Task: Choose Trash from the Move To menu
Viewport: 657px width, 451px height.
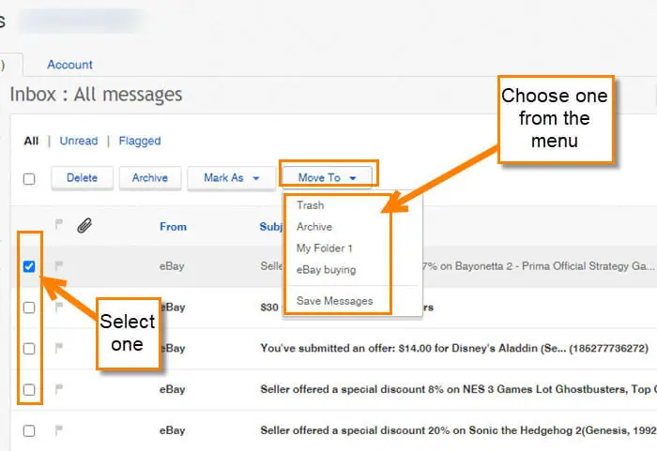Action: [x=310, y=205]
